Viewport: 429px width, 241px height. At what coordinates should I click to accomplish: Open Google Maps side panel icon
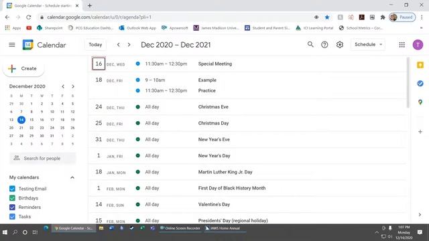point(420,102)
